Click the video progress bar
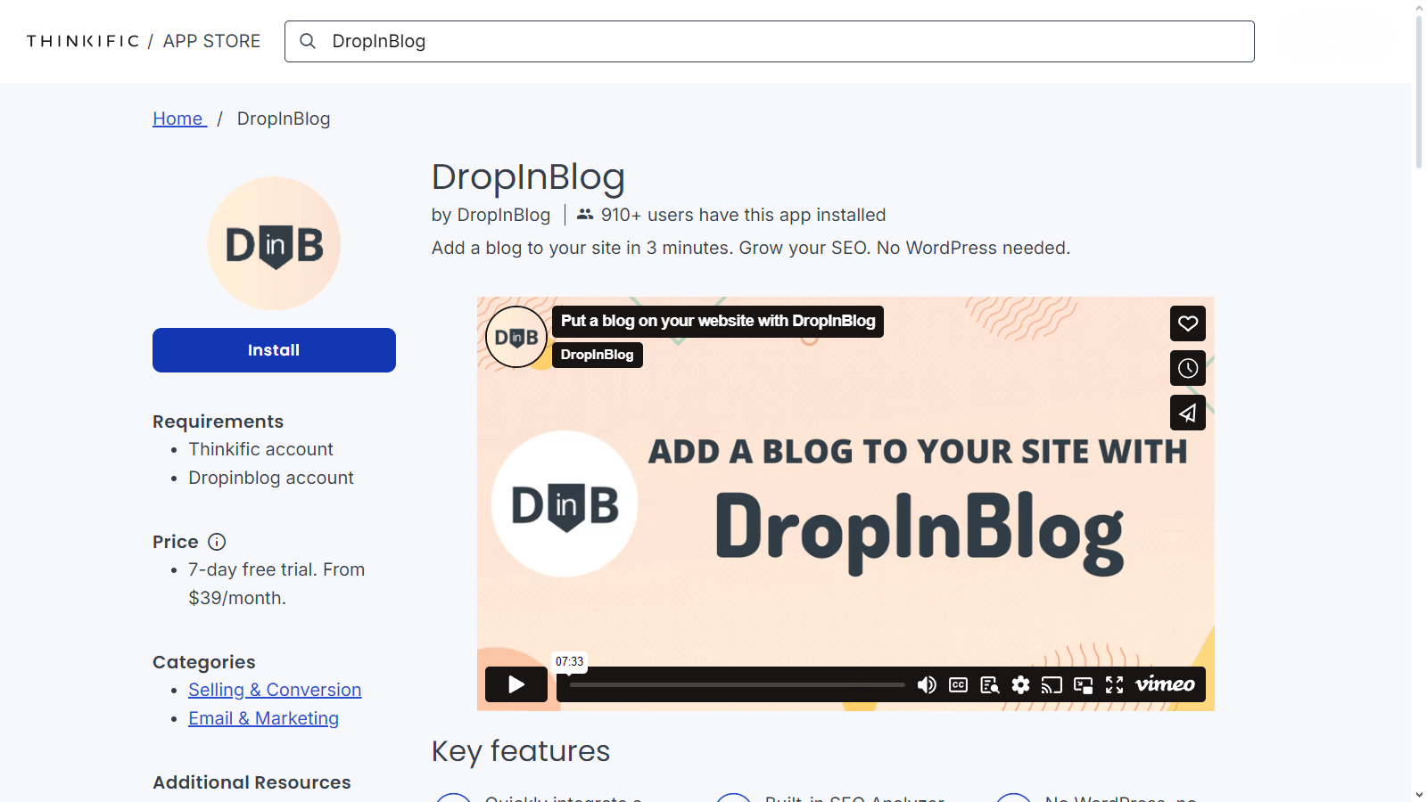Screen dimensions: 1427x802 point(738,684)
